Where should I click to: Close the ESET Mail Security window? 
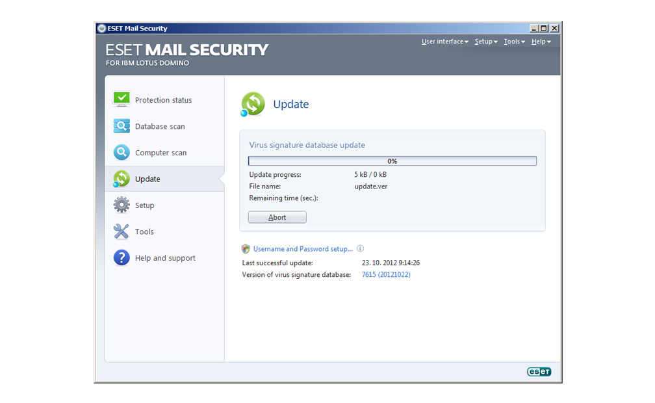(554, 29)
